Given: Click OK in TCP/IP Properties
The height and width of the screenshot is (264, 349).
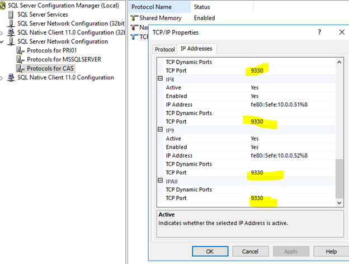Looking at the screenshot, I should (x=210, y=252).
